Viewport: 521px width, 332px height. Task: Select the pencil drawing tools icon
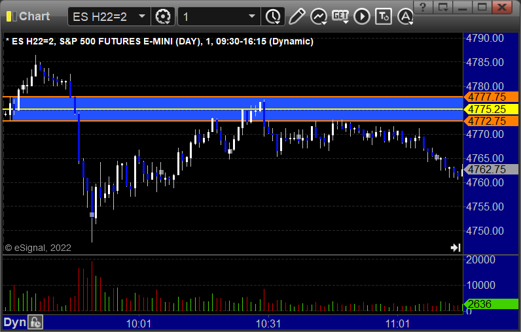296,16
